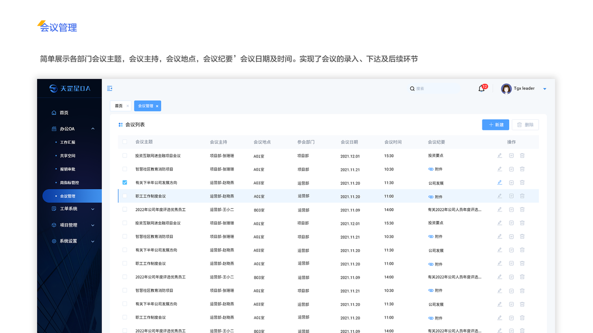
Task: Open 附件 link in highlighted 职工工作制度会议 row
Action: pyautogui.click(x=435, y=196)
